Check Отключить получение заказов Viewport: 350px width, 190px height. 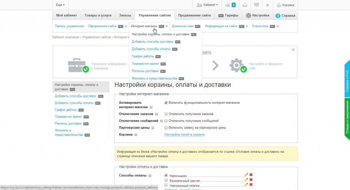point(166,114)
